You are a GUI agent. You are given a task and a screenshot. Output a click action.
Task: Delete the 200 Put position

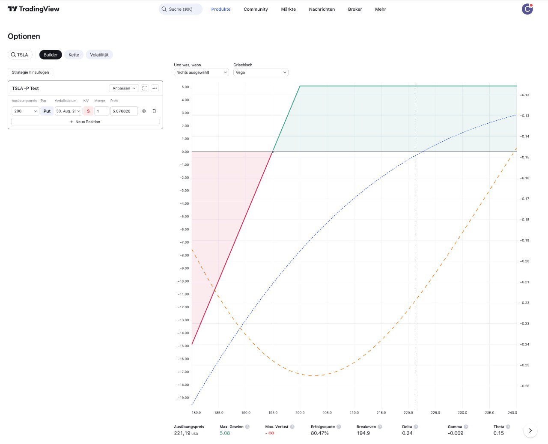point(154,111)
